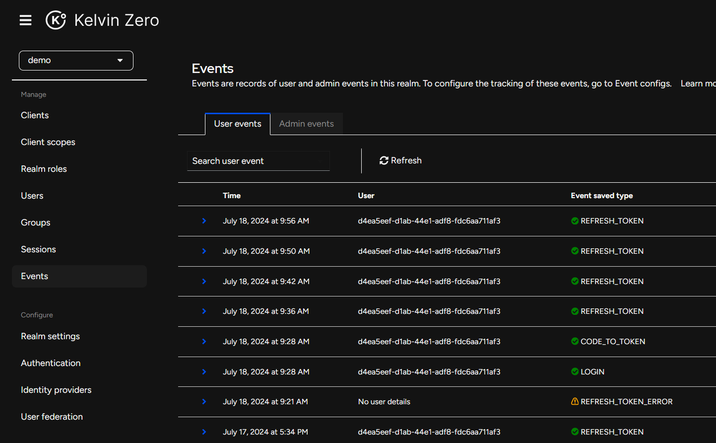
Task: Open the hamburger menu icon
Action: coord(25,20)
